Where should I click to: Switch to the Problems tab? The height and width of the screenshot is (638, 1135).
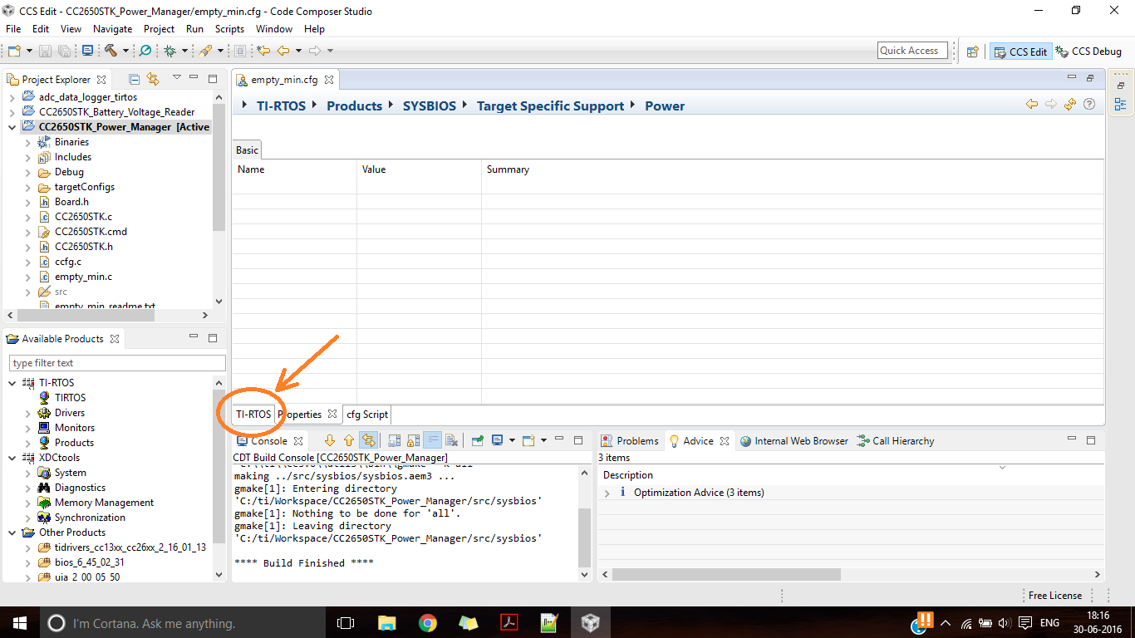tap(630, 441)
